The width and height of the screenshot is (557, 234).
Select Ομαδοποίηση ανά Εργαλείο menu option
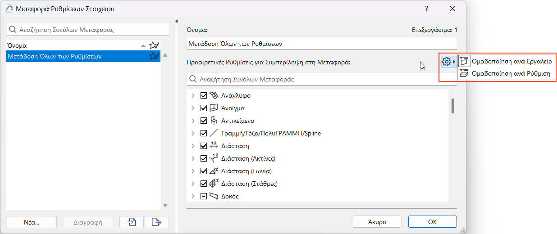click(511, 61)
